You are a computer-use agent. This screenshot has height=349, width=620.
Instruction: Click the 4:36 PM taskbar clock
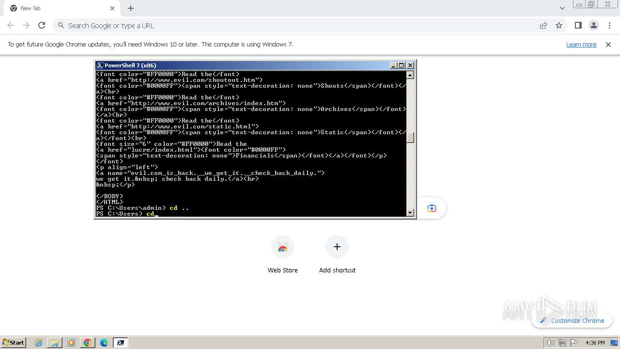595,343
